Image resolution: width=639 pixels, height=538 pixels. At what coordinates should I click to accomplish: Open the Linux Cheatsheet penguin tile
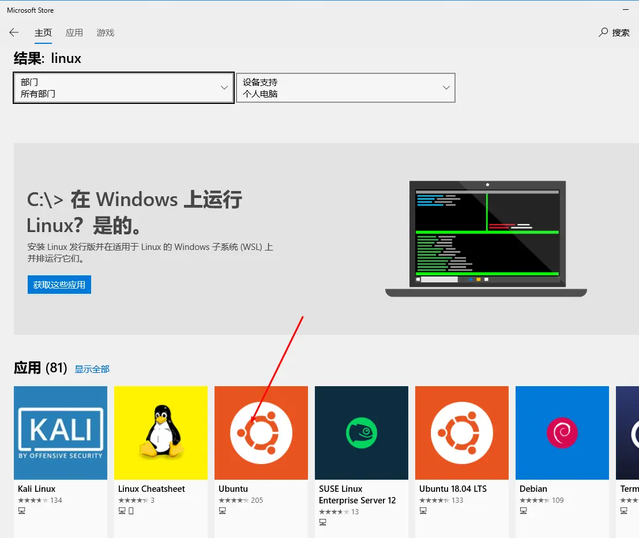point(160,433)
